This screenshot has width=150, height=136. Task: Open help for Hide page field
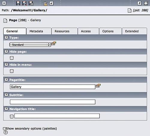pyautogui.click(x=6, y=51)
